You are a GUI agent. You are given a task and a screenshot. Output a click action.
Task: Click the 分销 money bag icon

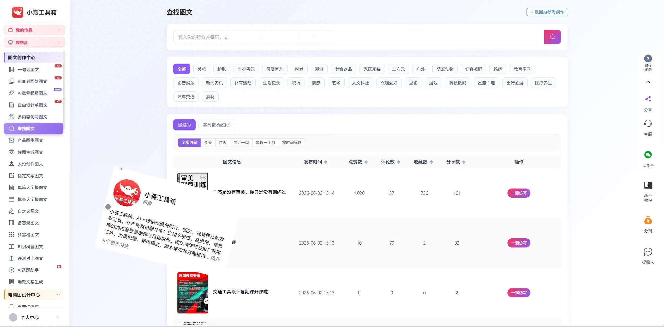(648, 220)
